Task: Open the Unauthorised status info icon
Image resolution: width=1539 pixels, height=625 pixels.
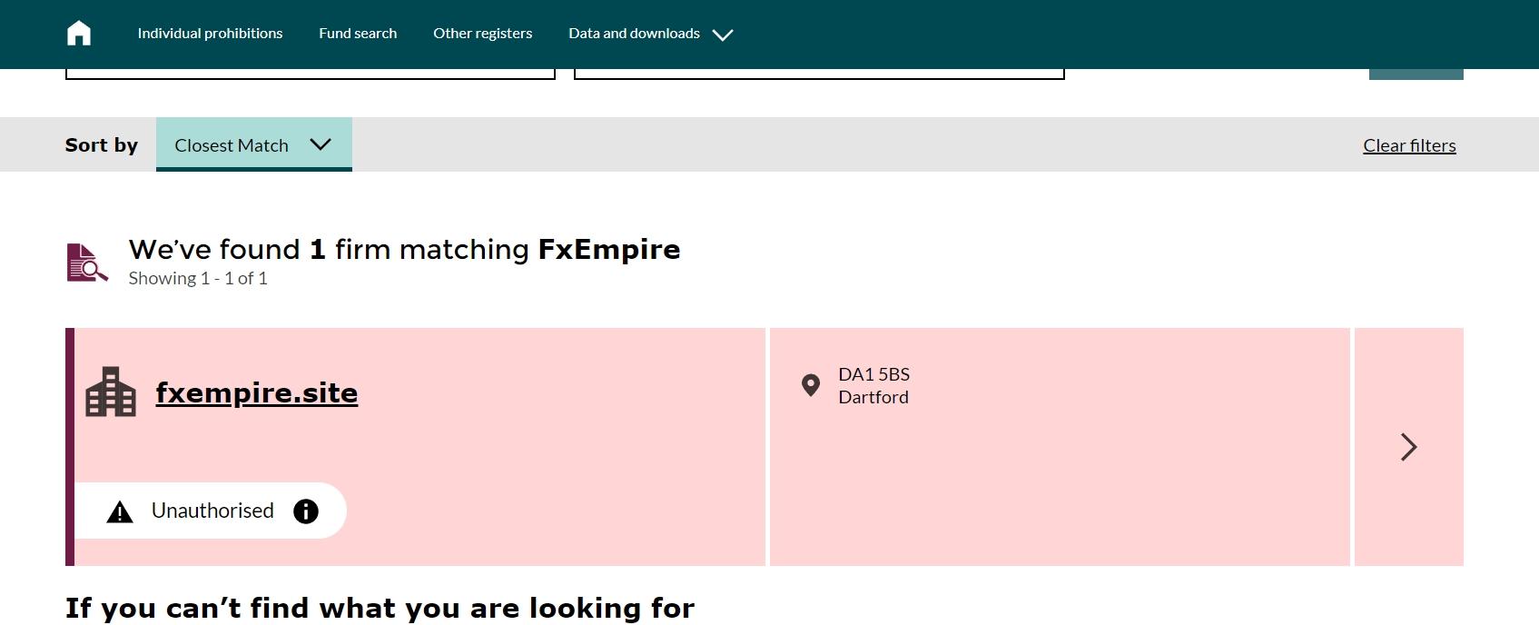Action: coord(306,511)
